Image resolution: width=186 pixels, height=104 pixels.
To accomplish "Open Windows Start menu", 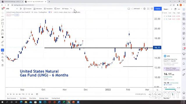I will [2, 102].
